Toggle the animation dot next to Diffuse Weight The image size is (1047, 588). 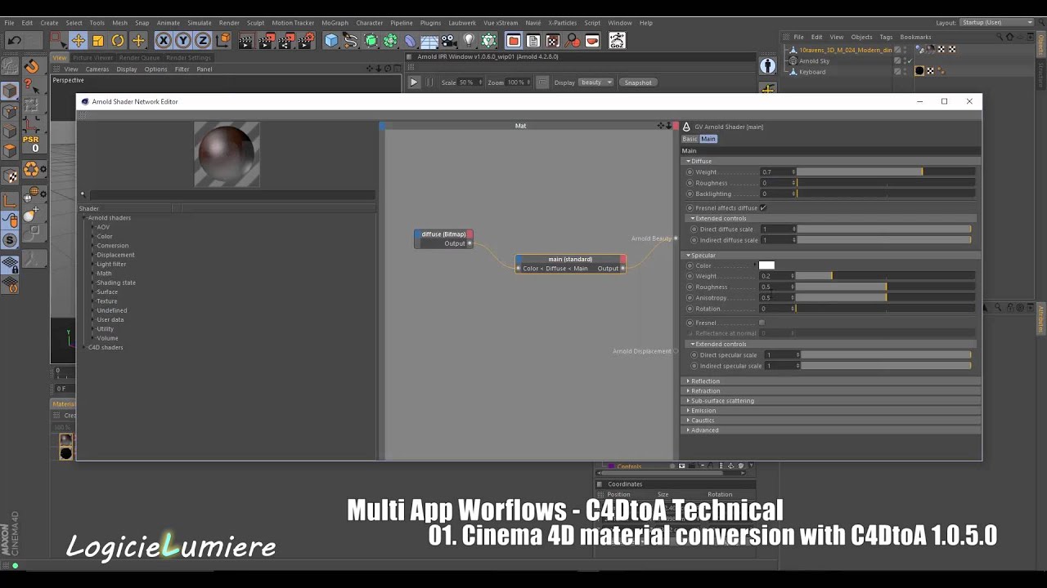690,172
